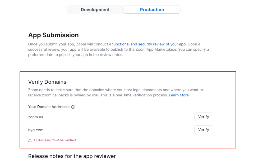Click the Verify Domains heading
Viewport: 267px width, 159px height.
[47, 82]
